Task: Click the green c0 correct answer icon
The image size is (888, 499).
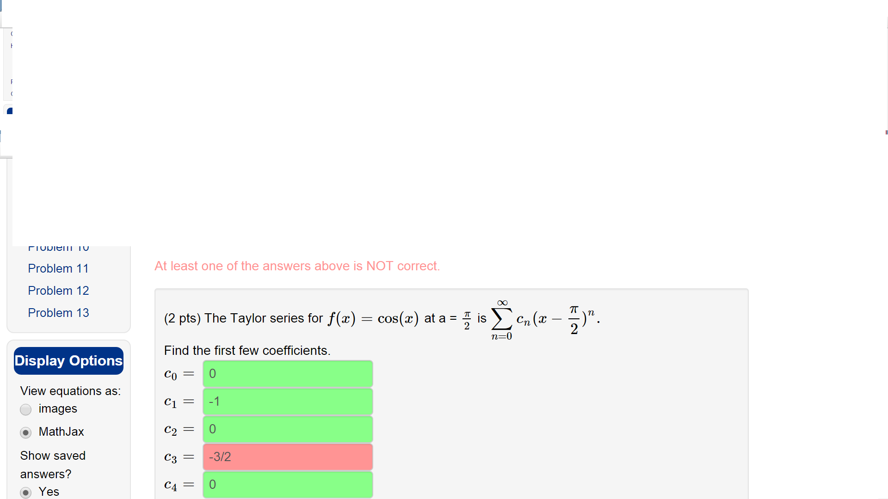Action: click(x=287, y=373)
